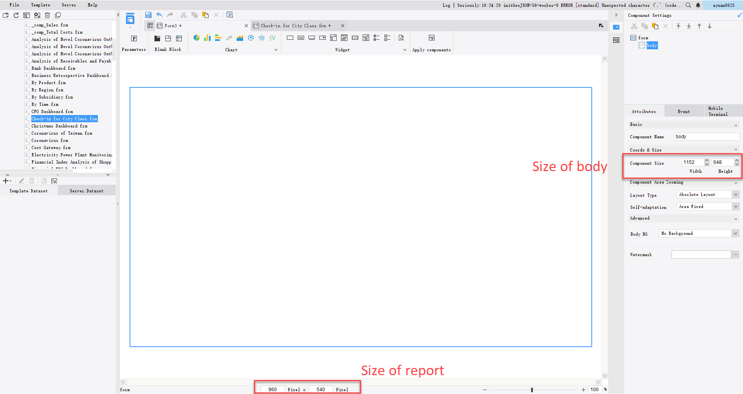Screen dimensions: 743x394
Task: Add a date picker widget
Action: click(x=344, y=38)
